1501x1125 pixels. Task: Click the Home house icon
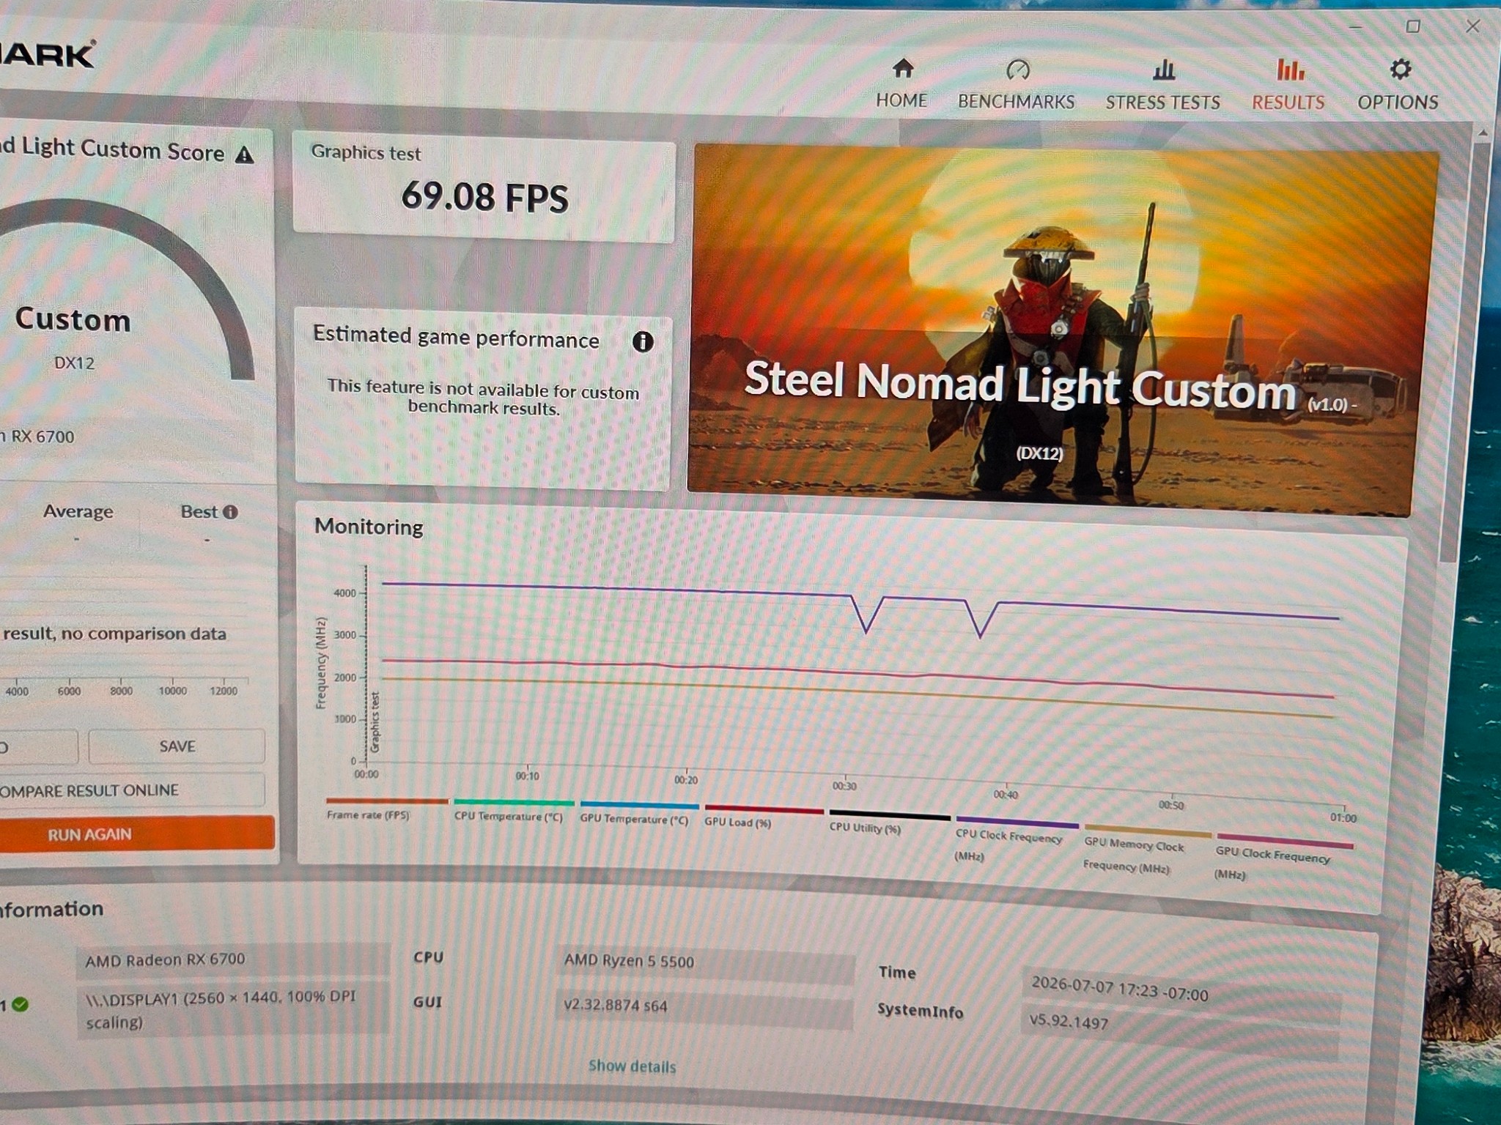point(903,69)
